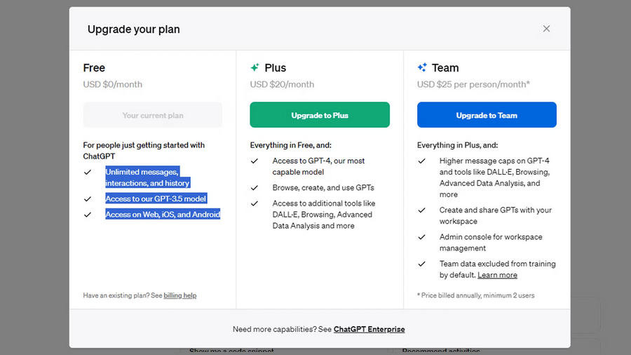Click the checkmark beside Unlimited messages
Screen dimensions: 631x355
tap(88, 173)
